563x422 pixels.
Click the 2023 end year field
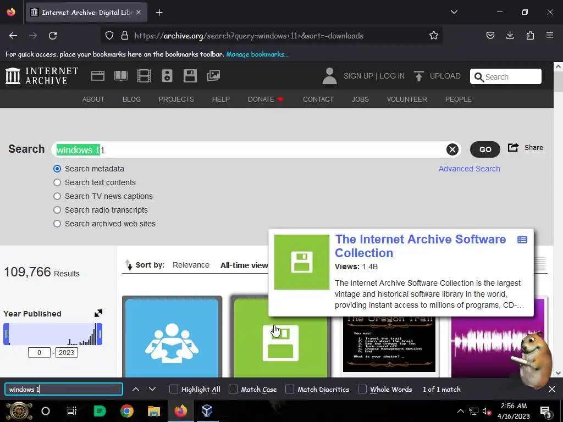67,352
